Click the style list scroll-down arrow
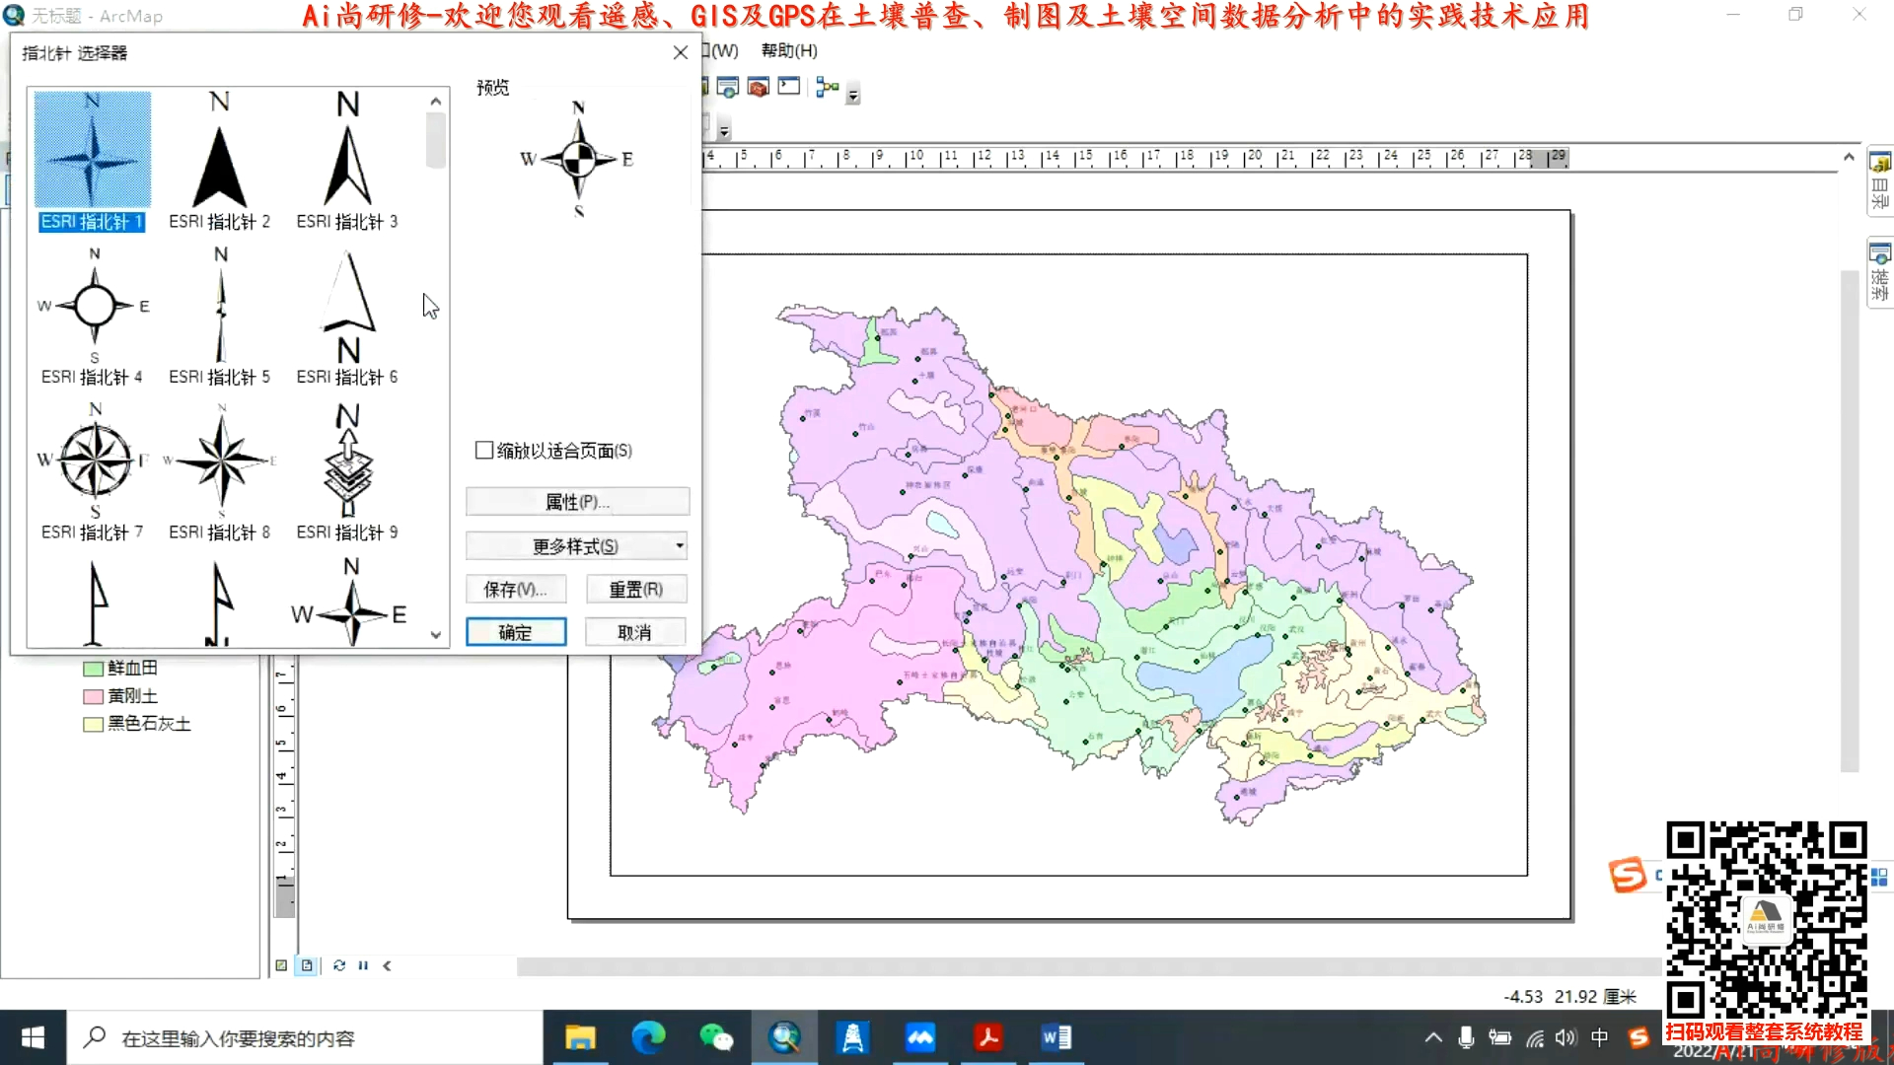Image resolution: width=1894 pixels, height=1065 pixels. (435, 636)
